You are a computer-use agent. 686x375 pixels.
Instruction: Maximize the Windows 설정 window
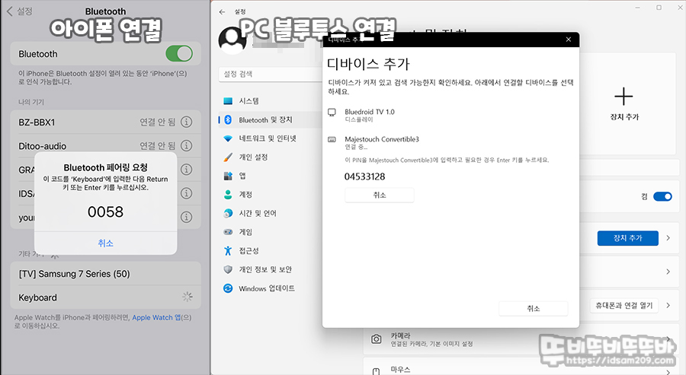pyautogui.click(x=659, y=8)
